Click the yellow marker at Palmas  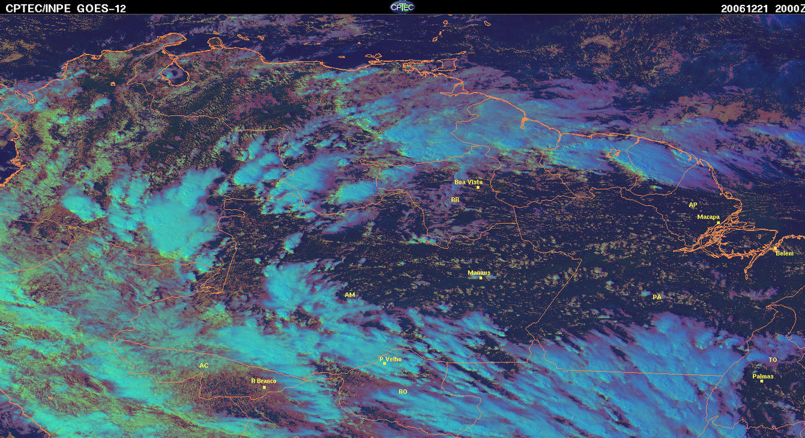[761, 381]
